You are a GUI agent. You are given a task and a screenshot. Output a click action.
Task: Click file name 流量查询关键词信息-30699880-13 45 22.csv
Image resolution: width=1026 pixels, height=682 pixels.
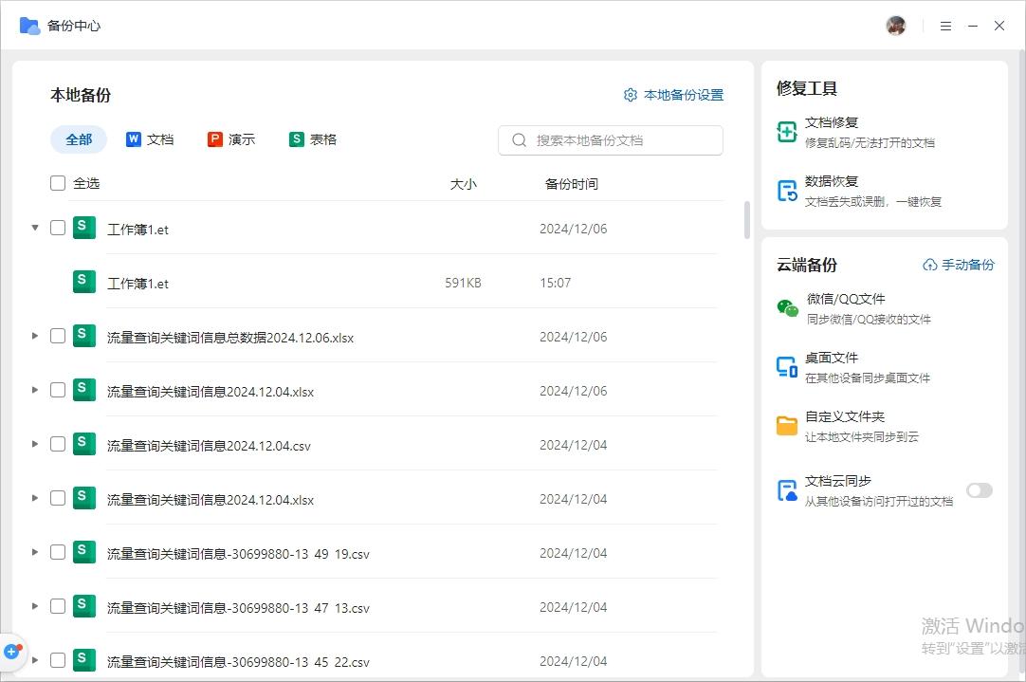click(x=238, y=662)
